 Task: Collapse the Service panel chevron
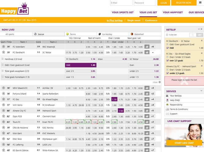tap(202, 91)
